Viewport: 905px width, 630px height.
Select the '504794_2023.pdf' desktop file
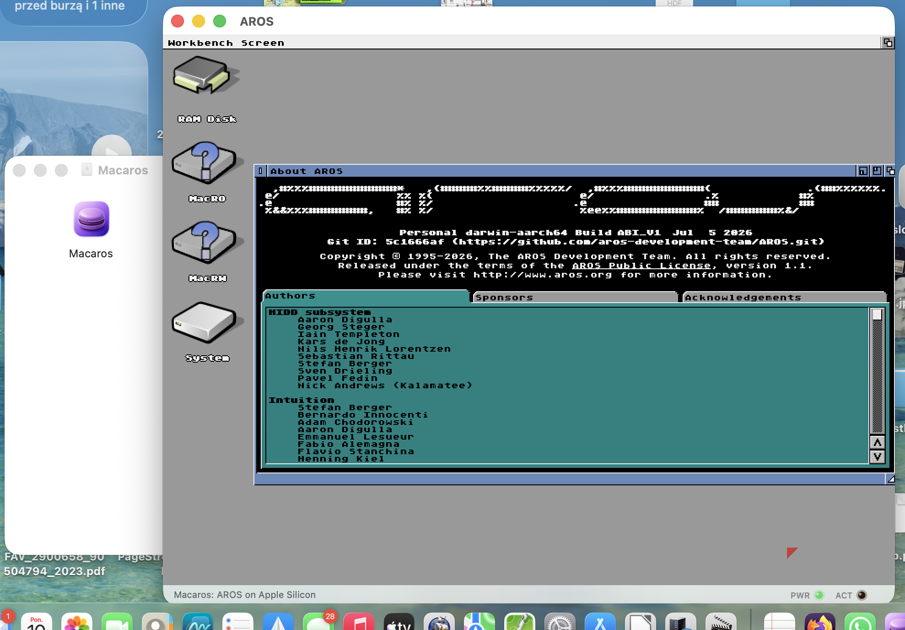(54, 571)
